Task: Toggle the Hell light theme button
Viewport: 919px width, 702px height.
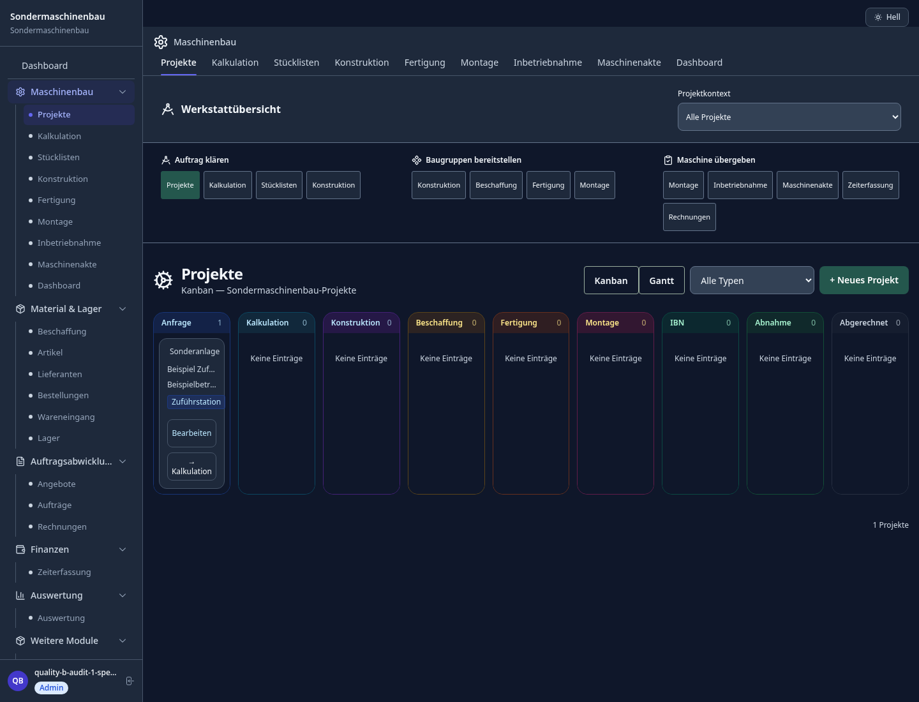Action: [x=887, y=17]
